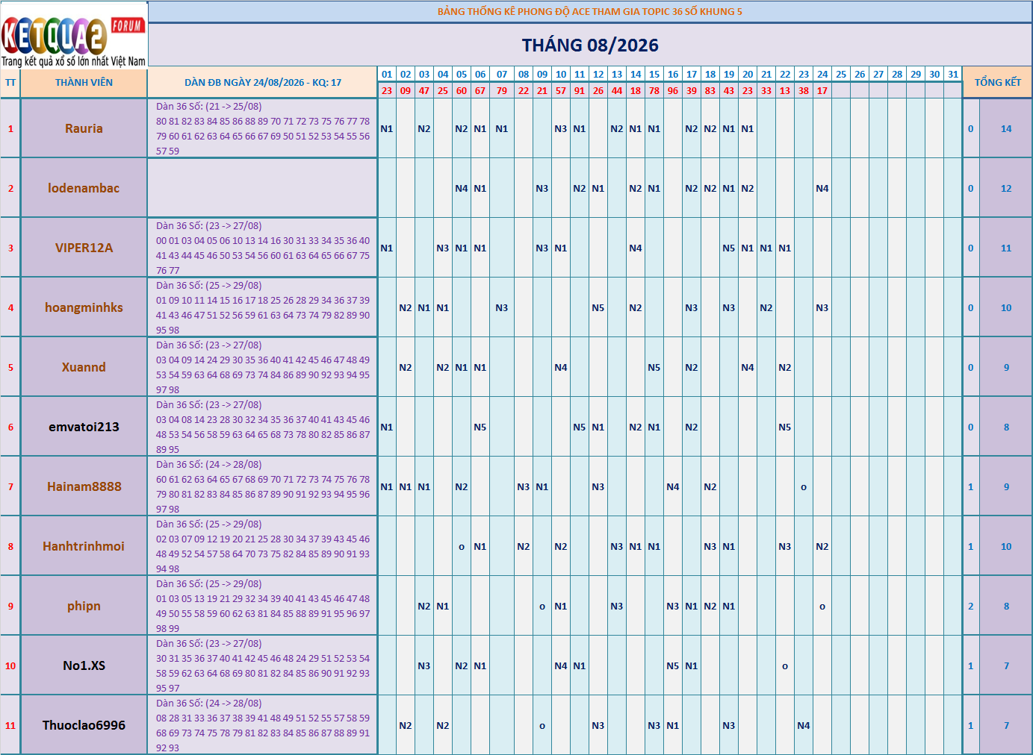This screenshot has height=755, width=1033.
Task: Click Thuoclao6996's 'N4' cell on day 23
Action: tap(804, 725)
